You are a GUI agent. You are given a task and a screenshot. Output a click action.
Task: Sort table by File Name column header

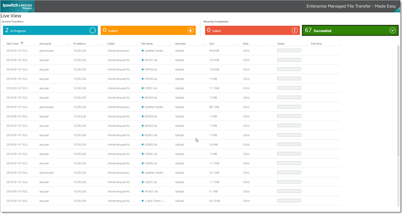147,43
